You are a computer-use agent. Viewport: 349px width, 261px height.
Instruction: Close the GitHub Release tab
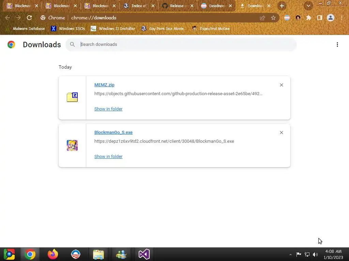coord(192,6)
